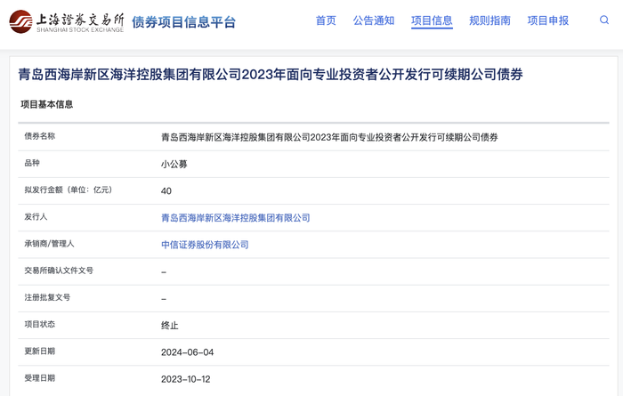Image resolution: width=623 pixels, height=396 pixels.
Task: Click the 债券项目信息平台 site title
Action: (184, 22)
